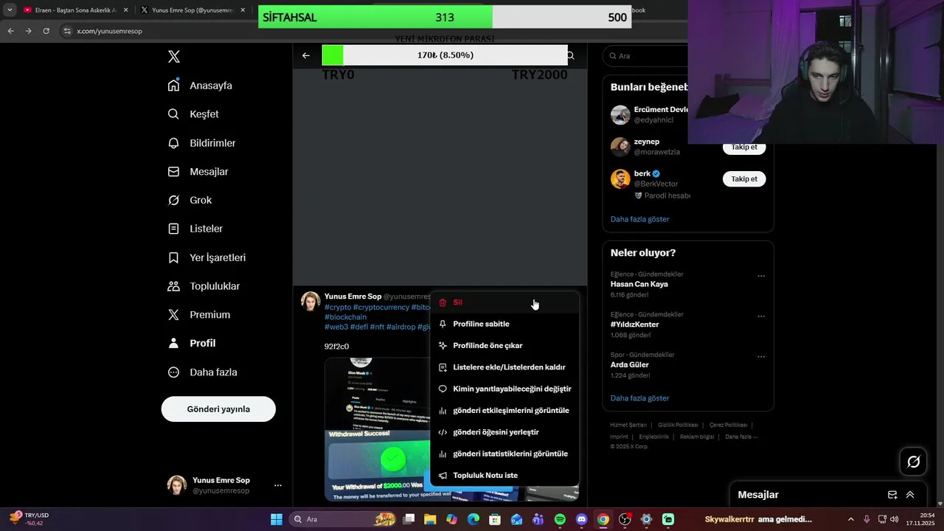Click the back arrow on profile header

pyautogui.click(x=305, y=55)
